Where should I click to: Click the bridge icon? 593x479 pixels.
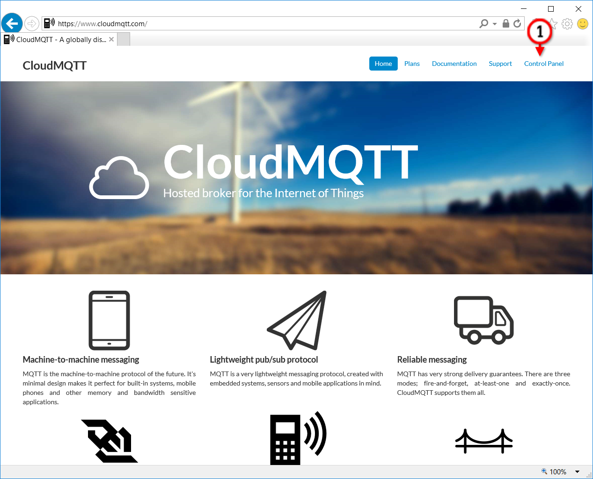pos(484,441)
